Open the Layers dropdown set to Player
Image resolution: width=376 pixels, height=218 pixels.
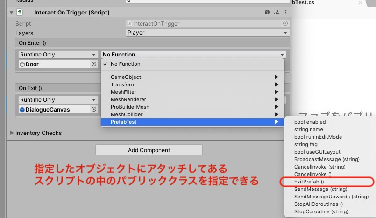pyautogui.click(x=208, y=33)
